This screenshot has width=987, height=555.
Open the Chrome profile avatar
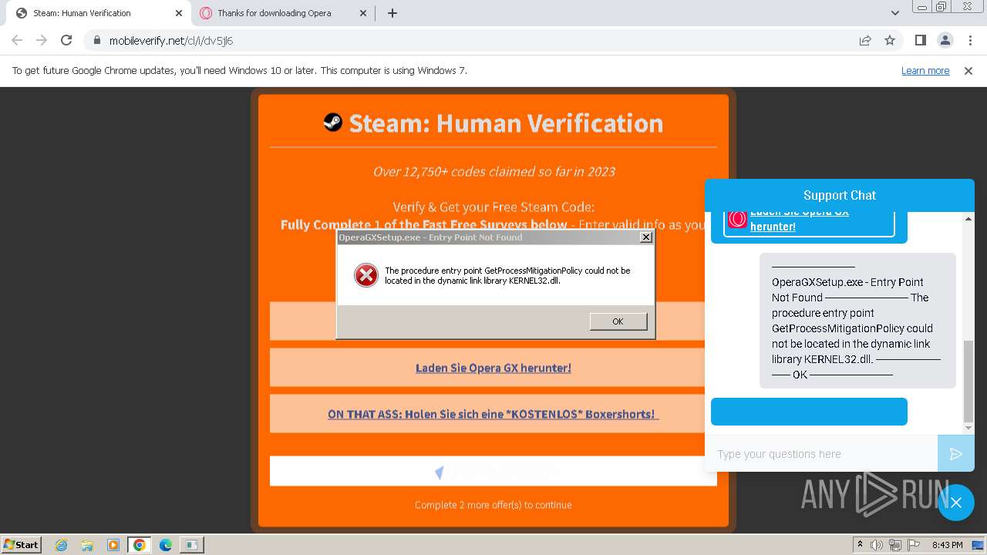(945, 40)
